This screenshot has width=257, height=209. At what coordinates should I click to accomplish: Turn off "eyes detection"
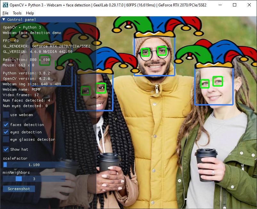coord(5,132)
